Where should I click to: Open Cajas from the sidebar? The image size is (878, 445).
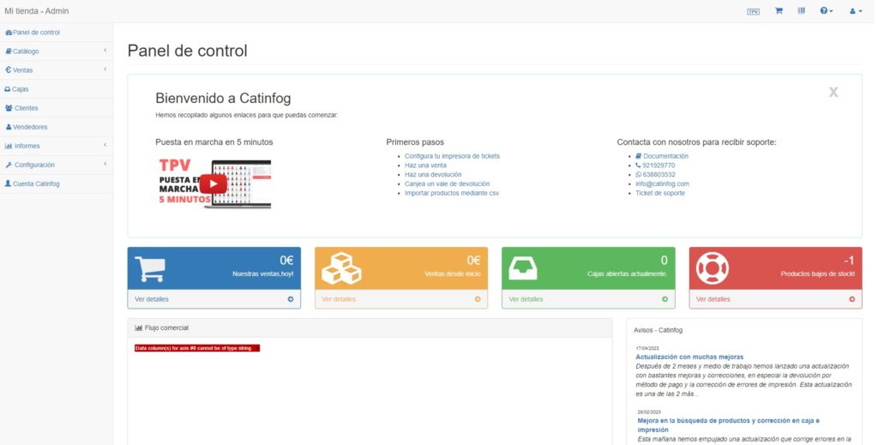[x=57, y=89]
